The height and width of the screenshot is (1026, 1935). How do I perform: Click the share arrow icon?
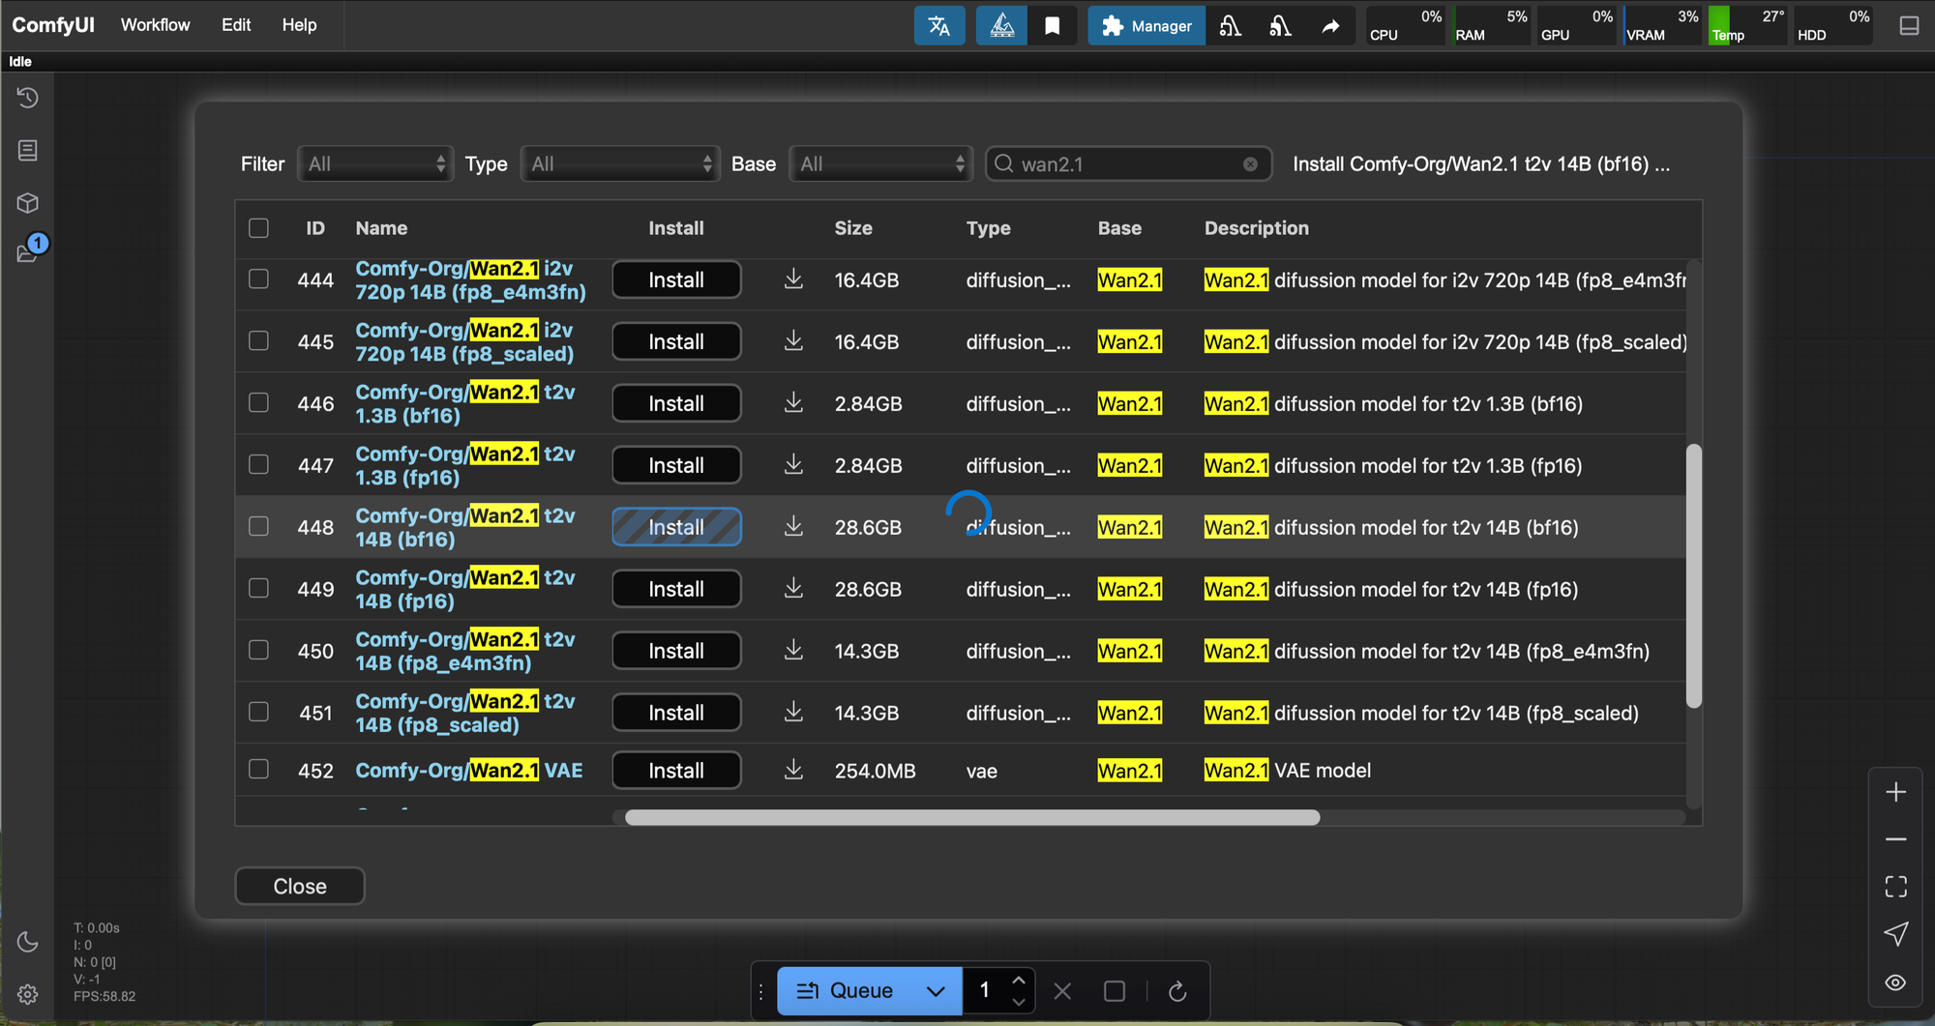click(1330, 26)
